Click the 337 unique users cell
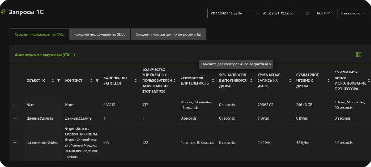Image resolution: width=371 pixels, height=167 pixels. click(145, 105)
